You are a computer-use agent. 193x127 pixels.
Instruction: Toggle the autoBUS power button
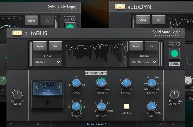coord(17,33)
